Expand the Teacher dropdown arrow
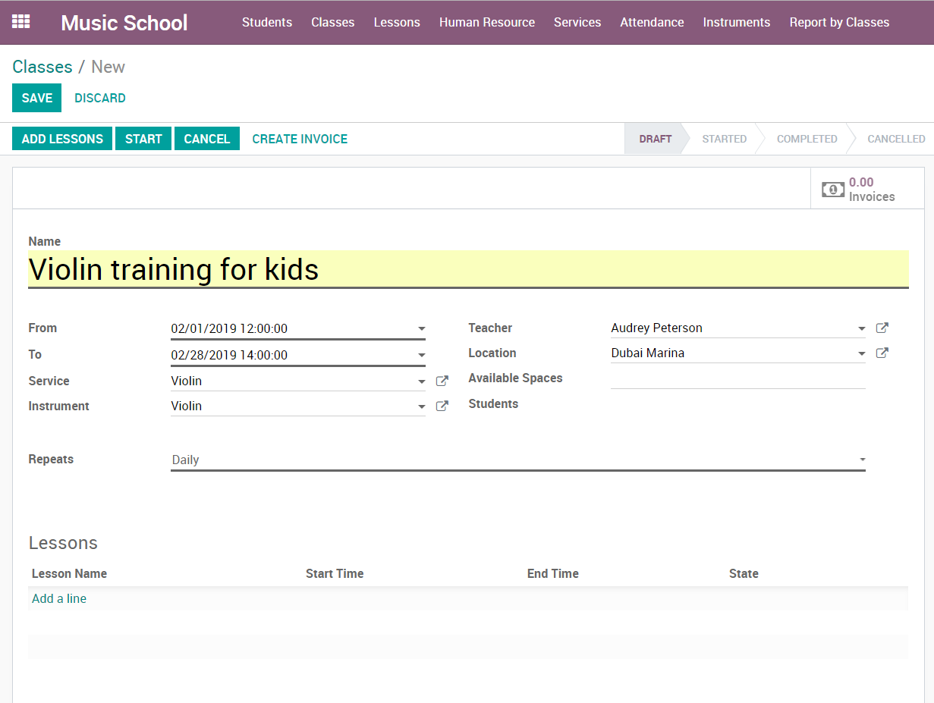The width and height of the screenshot is (934, 703). click(x=861, y=328)
